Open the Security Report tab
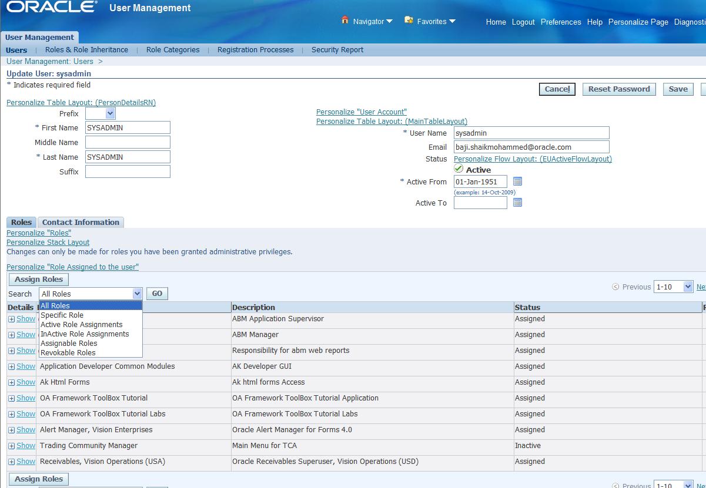 click(x=337, y=50)
